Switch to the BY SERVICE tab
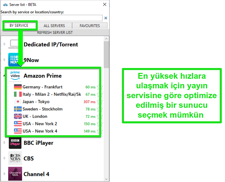Viewport: 225px width, 182px height. point(19,26)
